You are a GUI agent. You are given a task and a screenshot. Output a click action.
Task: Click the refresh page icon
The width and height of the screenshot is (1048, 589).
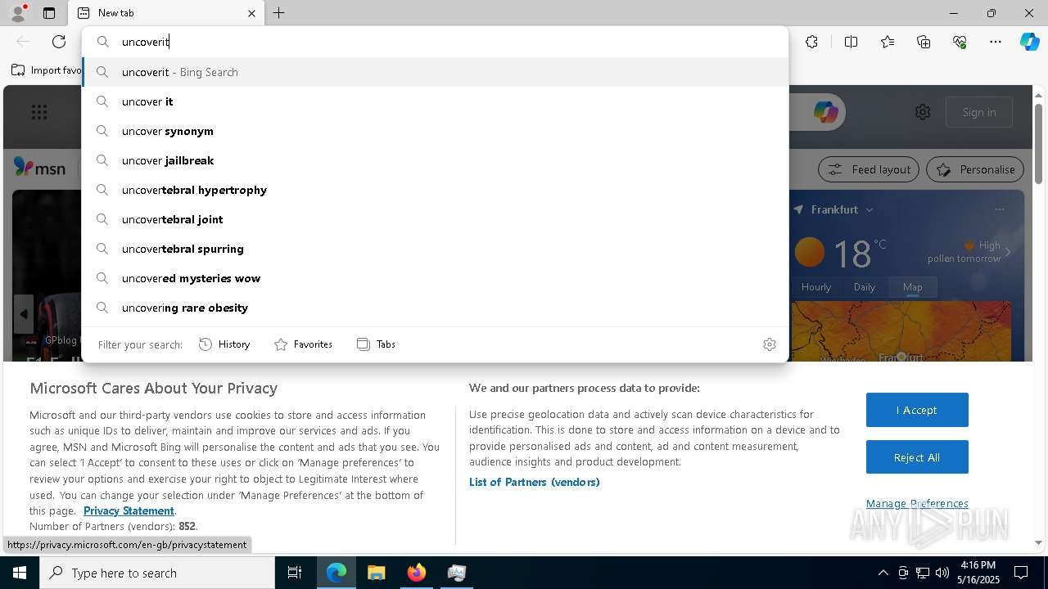click(x=59, y=42)
